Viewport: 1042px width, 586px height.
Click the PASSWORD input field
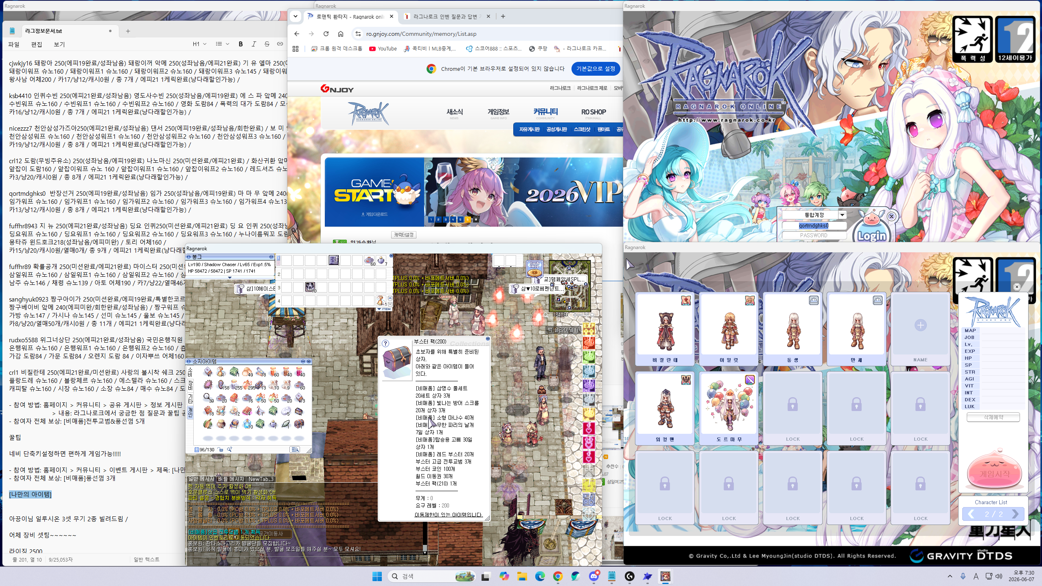click(x=814, y=235)
